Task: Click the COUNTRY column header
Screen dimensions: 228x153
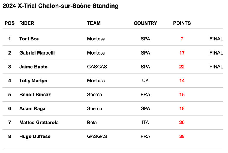Action: point(145,23)
